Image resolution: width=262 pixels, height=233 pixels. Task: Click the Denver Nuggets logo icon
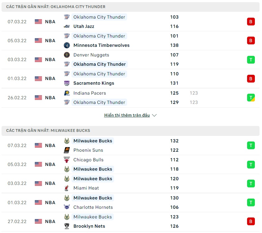[67, 55]
